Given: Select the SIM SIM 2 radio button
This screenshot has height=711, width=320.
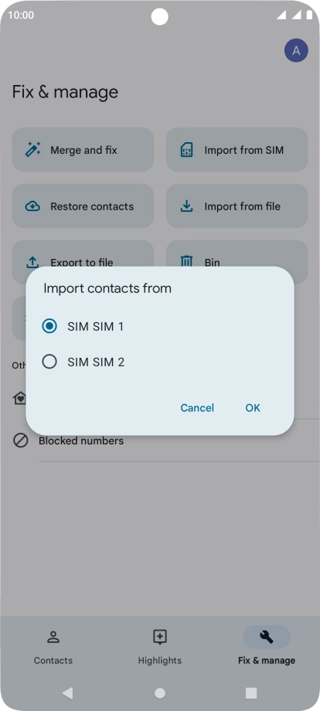Looking at the screenshot, I should click(x=49, y=362).
